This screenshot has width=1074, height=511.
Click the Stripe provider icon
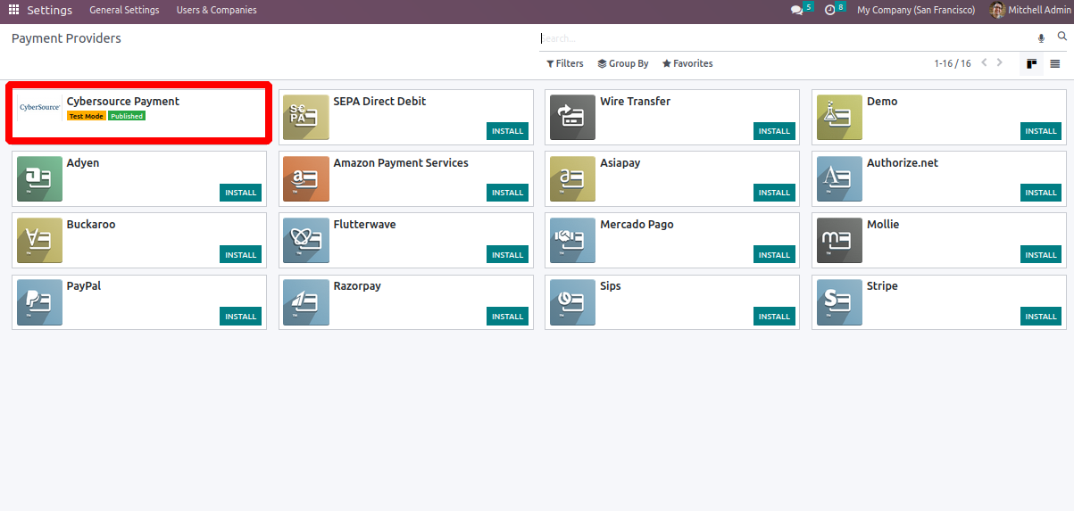839,302
